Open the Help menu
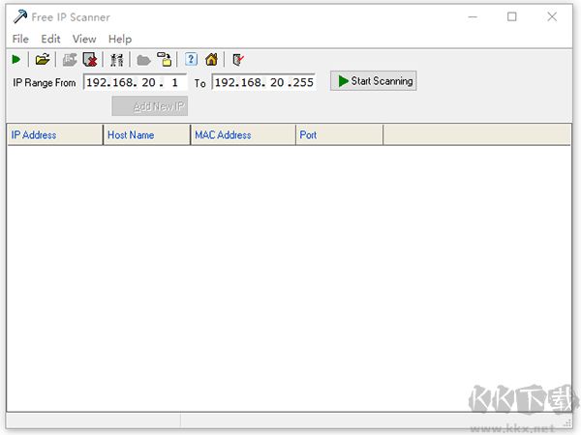This screenshot has height=435, width=581. coord(120,39)
